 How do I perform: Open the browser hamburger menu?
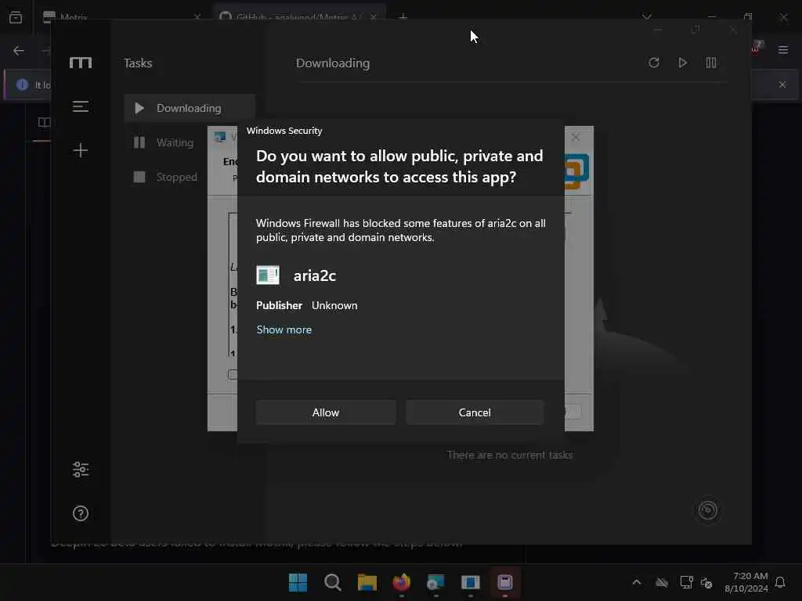[x=783, y=50]
